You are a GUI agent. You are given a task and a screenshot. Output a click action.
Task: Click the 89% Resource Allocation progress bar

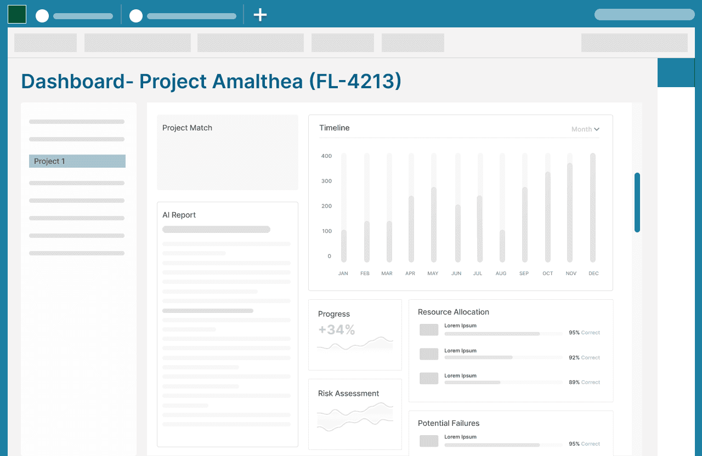point(503,382)
